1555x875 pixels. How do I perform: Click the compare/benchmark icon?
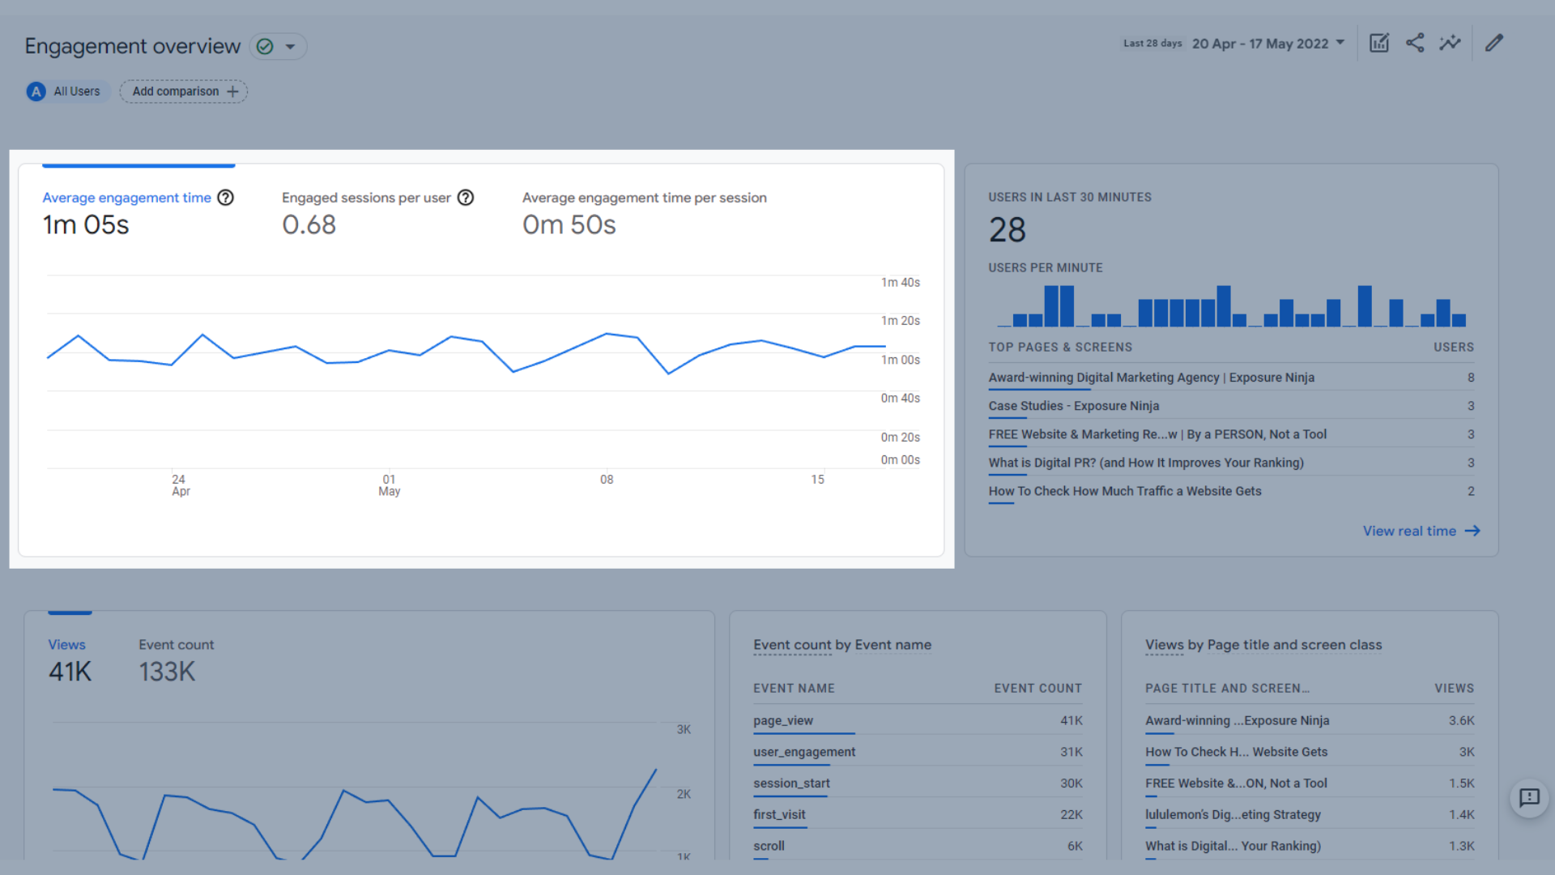click(x=1451, y=43)
